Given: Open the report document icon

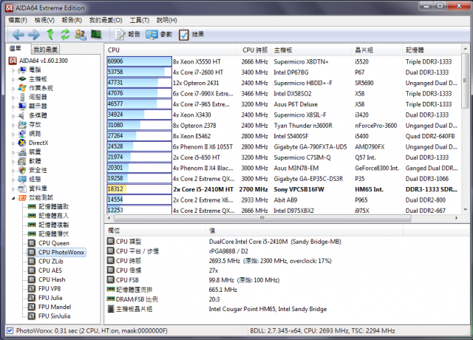Looking at the screenshot, I should tap(120, 35).
